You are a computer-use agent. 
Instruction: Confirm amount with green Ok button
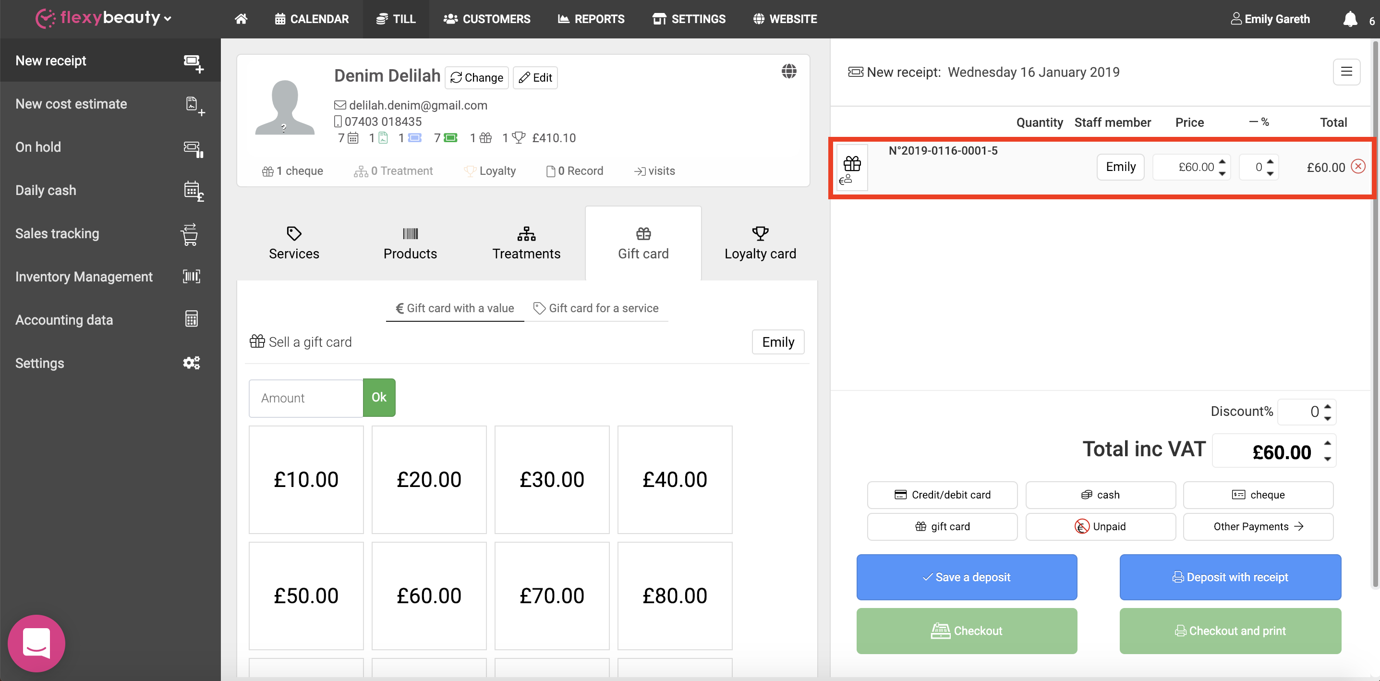click(379, 397)
